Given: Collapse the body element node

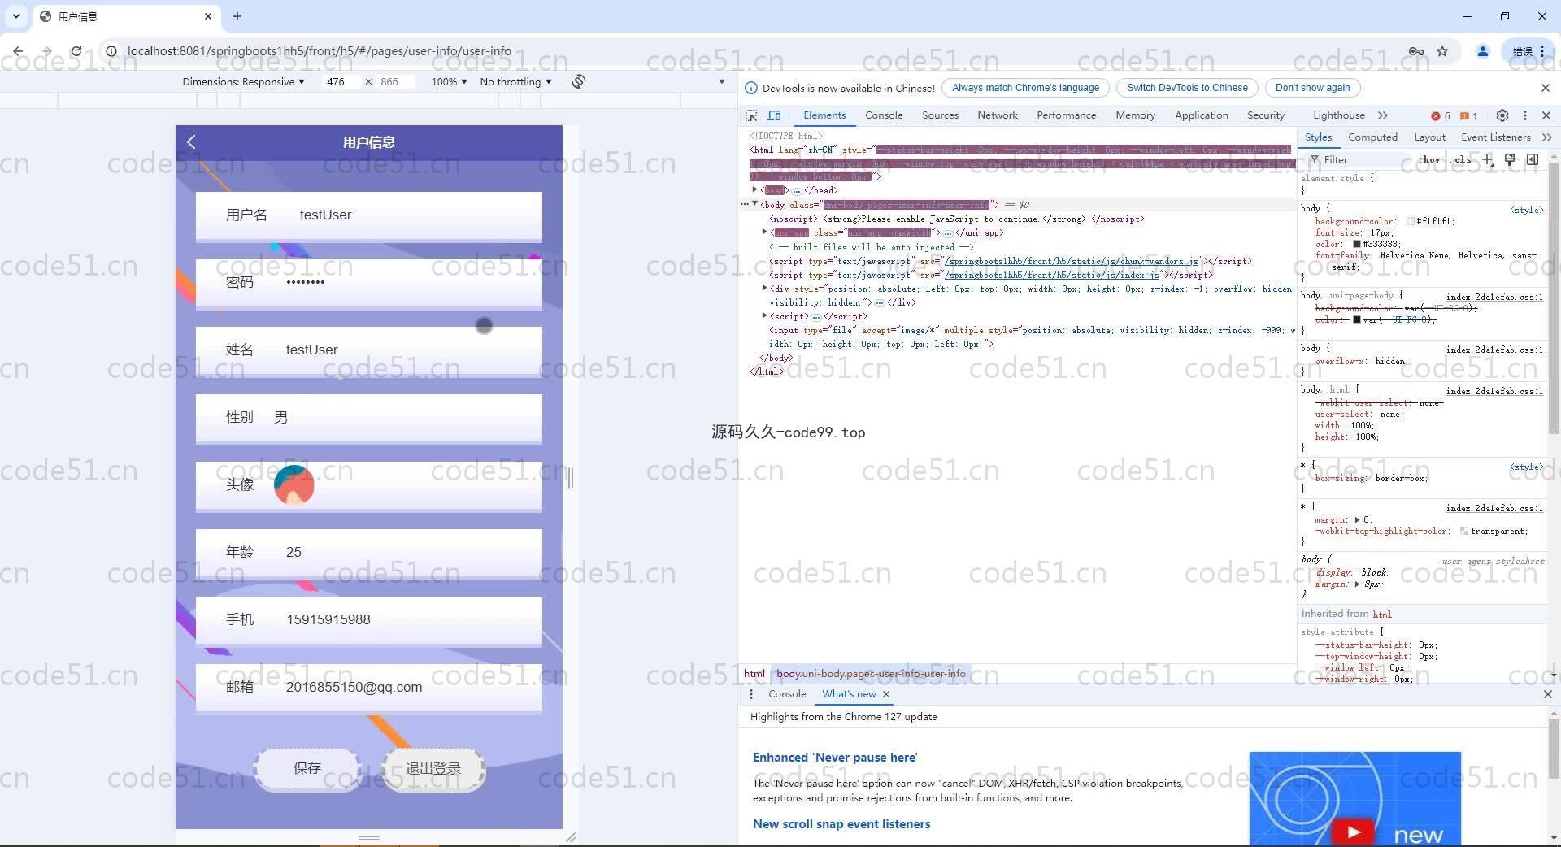Looking at the screenshot, I should click(754, 204).
